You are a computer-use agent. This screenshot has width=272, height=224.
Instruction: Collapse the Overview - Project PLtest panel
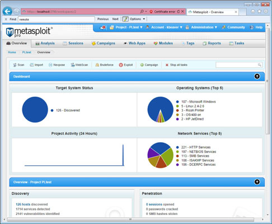pos(257,182)
